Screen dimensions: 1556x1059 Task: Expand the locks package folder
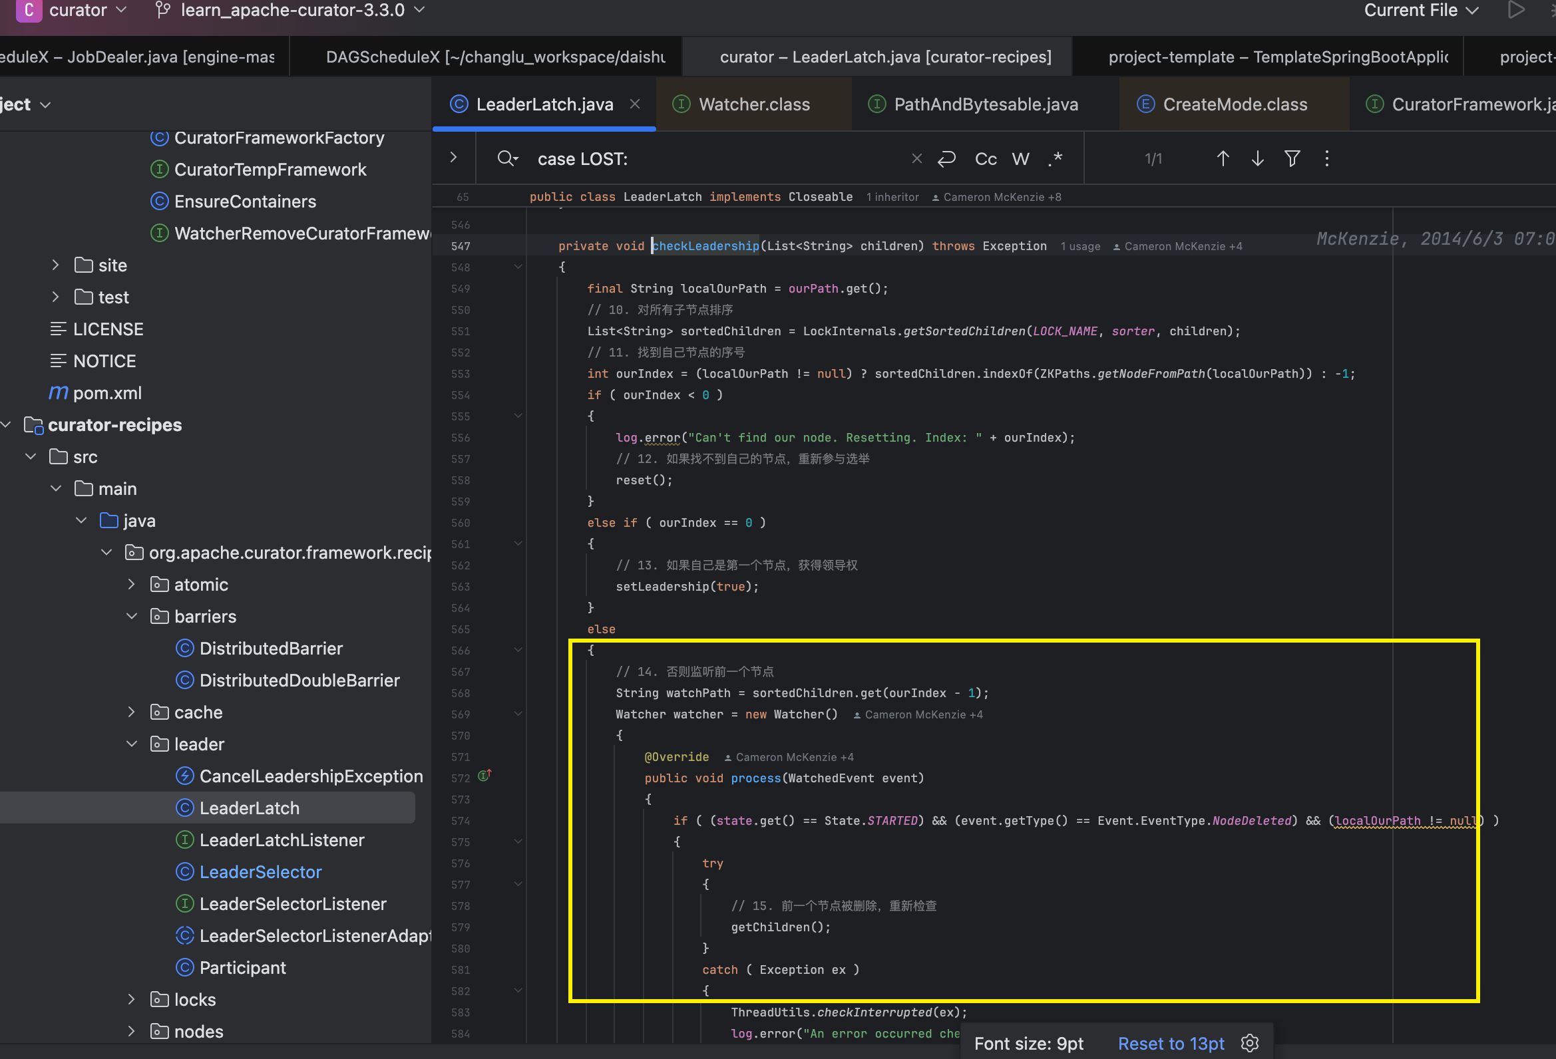pos(132,999)
